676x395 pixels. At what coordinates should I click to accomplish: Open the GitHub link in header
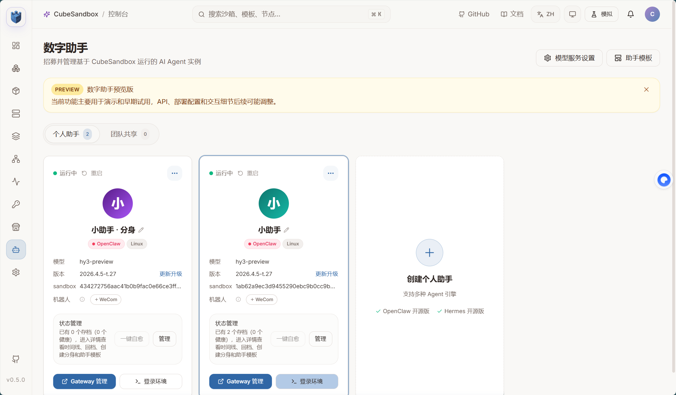(x=474, y=14)
